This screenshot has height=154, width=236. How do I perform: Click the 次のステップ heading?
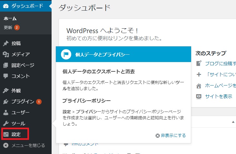tap(211, 53)
